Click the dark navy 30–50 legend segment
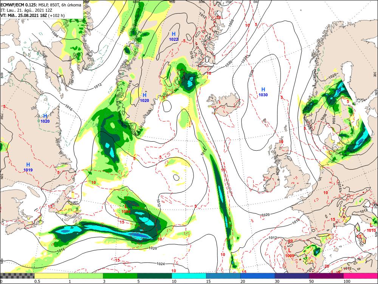Viewport: 378px width, 284px height. pyautogui.click(x=292, y=276)
